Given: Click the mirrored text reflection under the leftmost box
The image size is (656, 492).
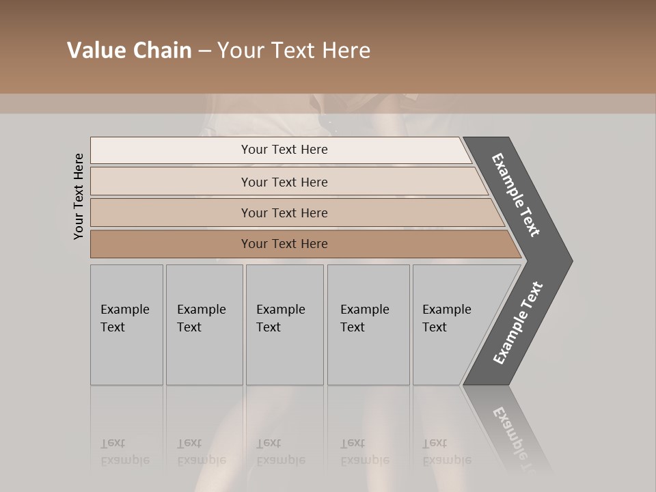Looking at the screenshot, I should pyautogui.click(x=125, y=451).
